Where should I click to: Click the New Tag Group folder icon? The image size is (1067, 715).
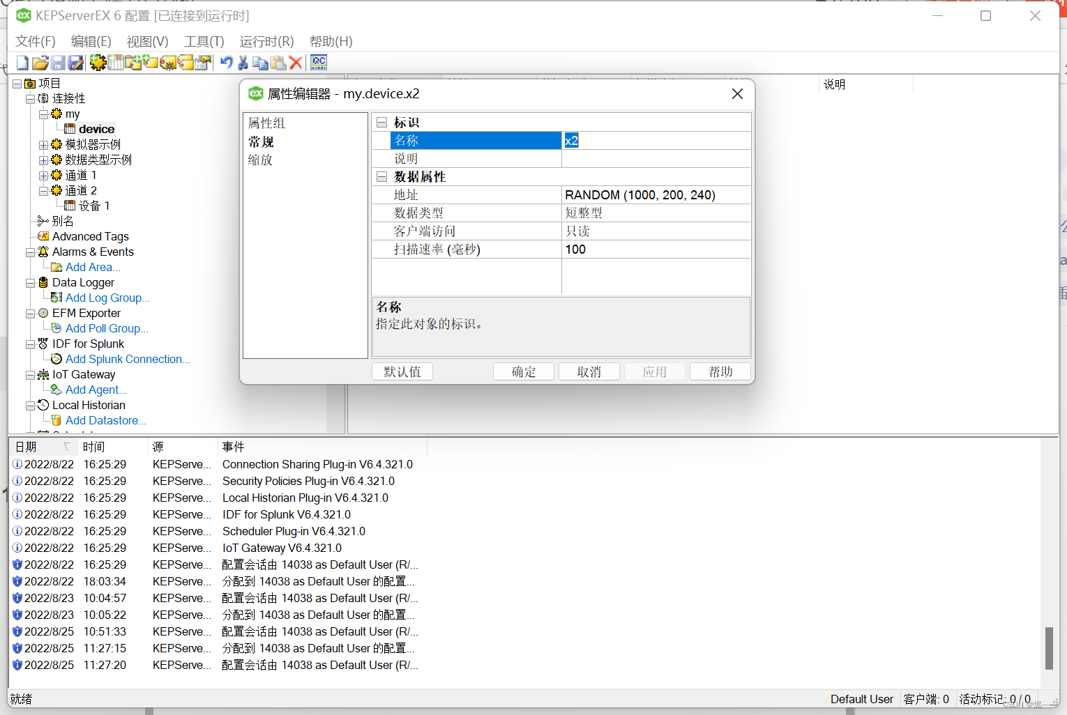[x=133, y=63]
